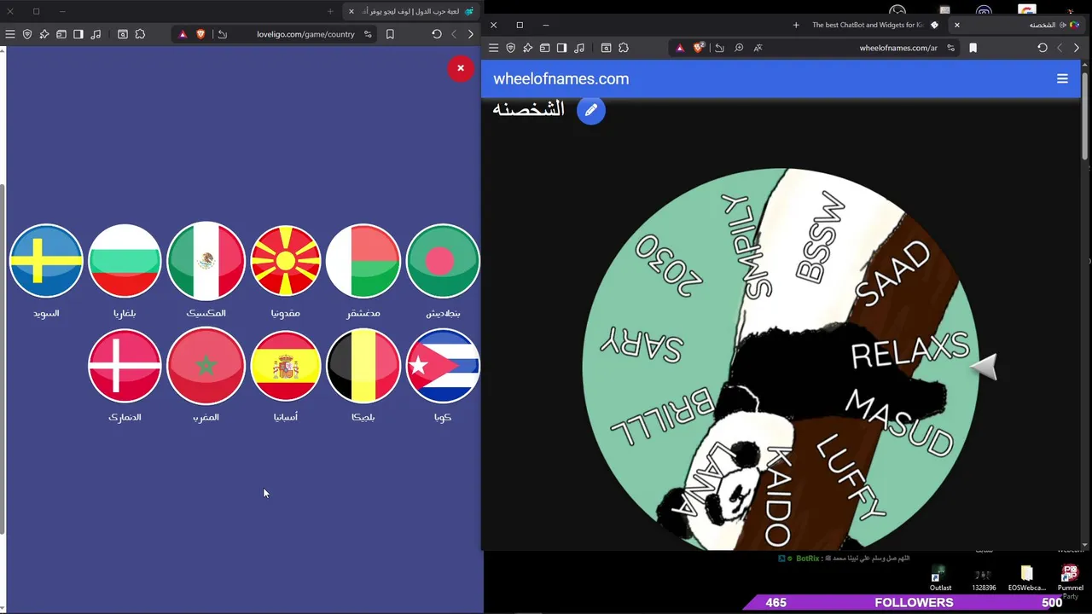The width and height of the screenshot is (1092, 614).
Task: Select the Bulgaria flag
Action: (x=125, y=261)
